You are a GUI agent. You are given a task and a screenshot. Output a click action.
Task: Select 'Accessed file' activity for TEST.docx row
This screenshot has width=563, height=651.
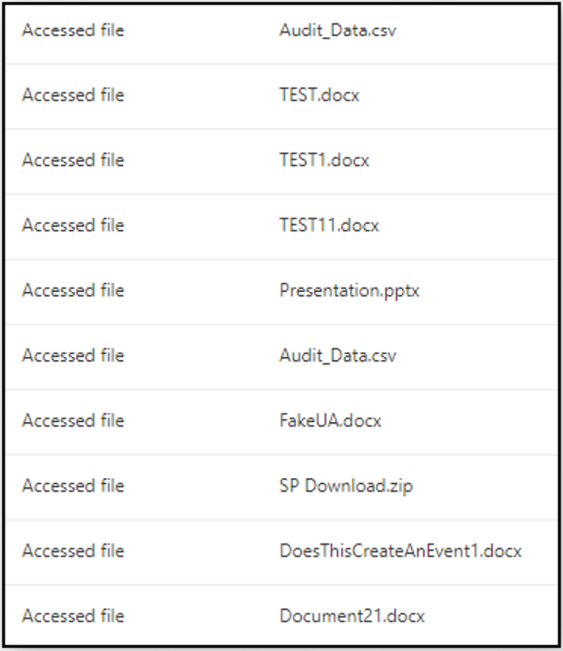(x=73, y=95)
